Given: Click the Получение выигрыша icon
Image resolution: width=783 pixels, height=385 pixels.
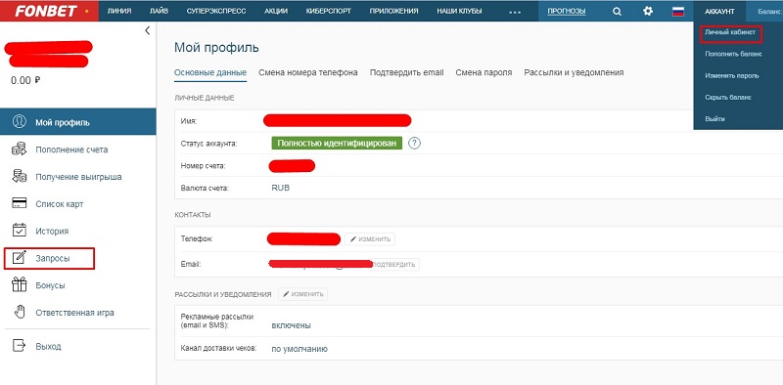Looking at the screenshot, I should pyautogui.click(x=19, y=177).
